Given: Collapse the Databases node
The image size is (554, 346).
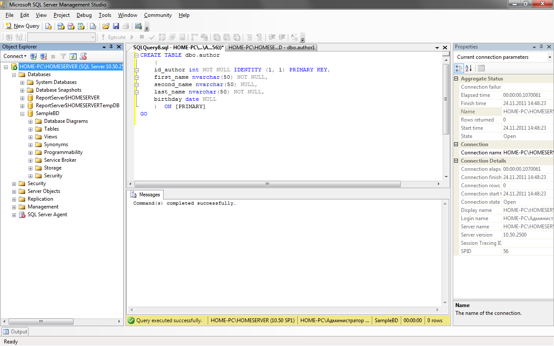Looking at the screenshot, I should (14, 74).
